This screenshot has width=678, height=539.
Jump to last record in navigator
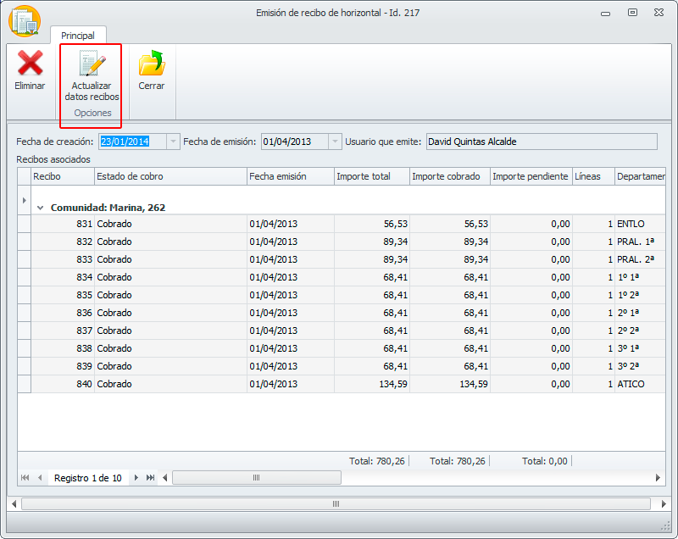click(151, 478)
